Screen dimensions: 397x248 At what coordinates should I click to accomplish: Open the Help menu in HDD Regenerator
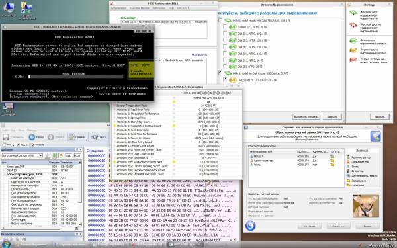171,8
